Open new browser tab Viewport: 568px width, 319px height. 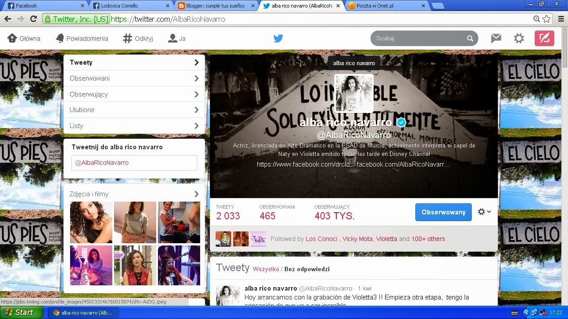tap(438, 6)
